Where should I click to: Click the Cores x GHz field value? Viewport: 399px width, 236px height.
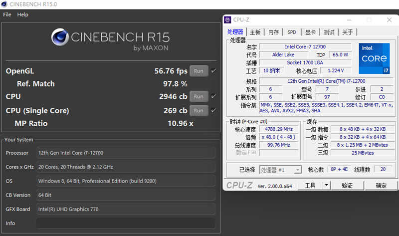[x=126, y=167]
